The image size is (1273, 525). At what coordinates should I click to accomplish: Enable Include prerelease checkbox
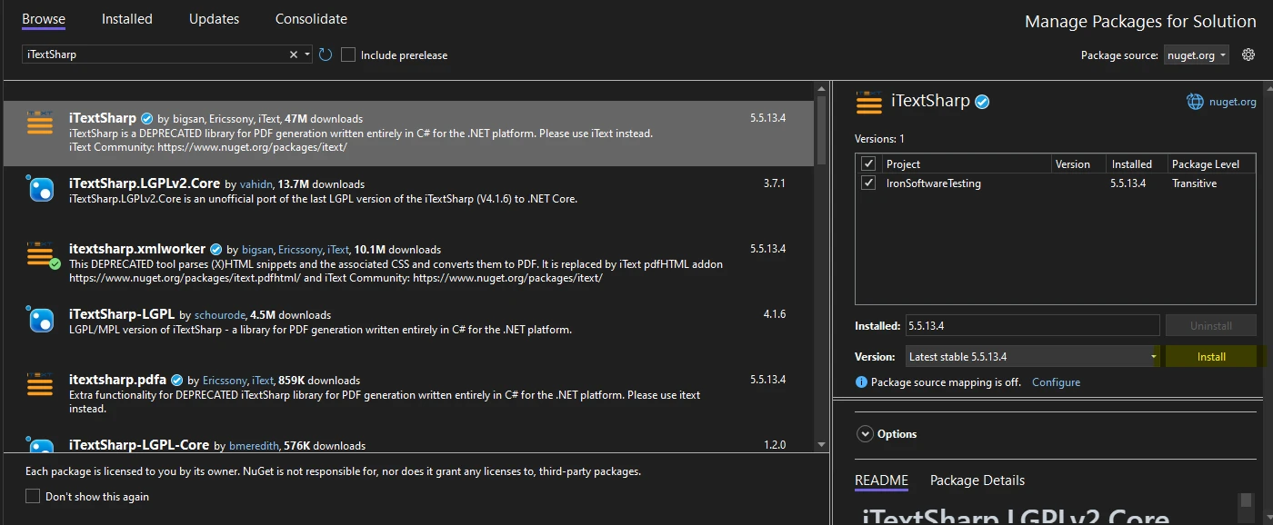point(348,54)
